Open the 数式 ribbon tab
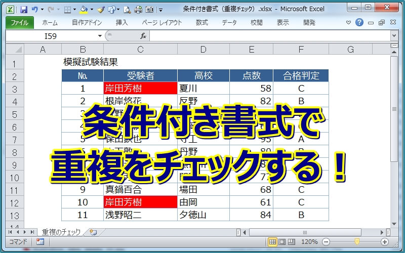This screenshot has width=405, height=253. 201,23
